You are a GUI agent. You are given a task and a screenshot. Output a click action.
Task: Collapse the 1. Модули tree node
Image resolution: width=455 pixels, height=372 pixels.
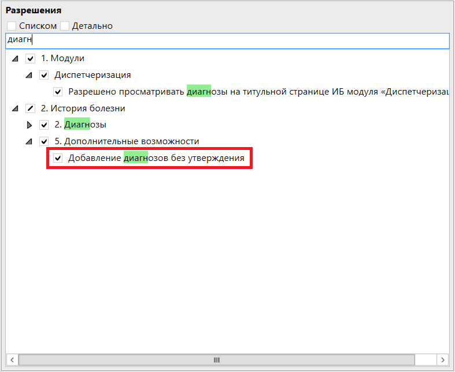tap(15, 59)
